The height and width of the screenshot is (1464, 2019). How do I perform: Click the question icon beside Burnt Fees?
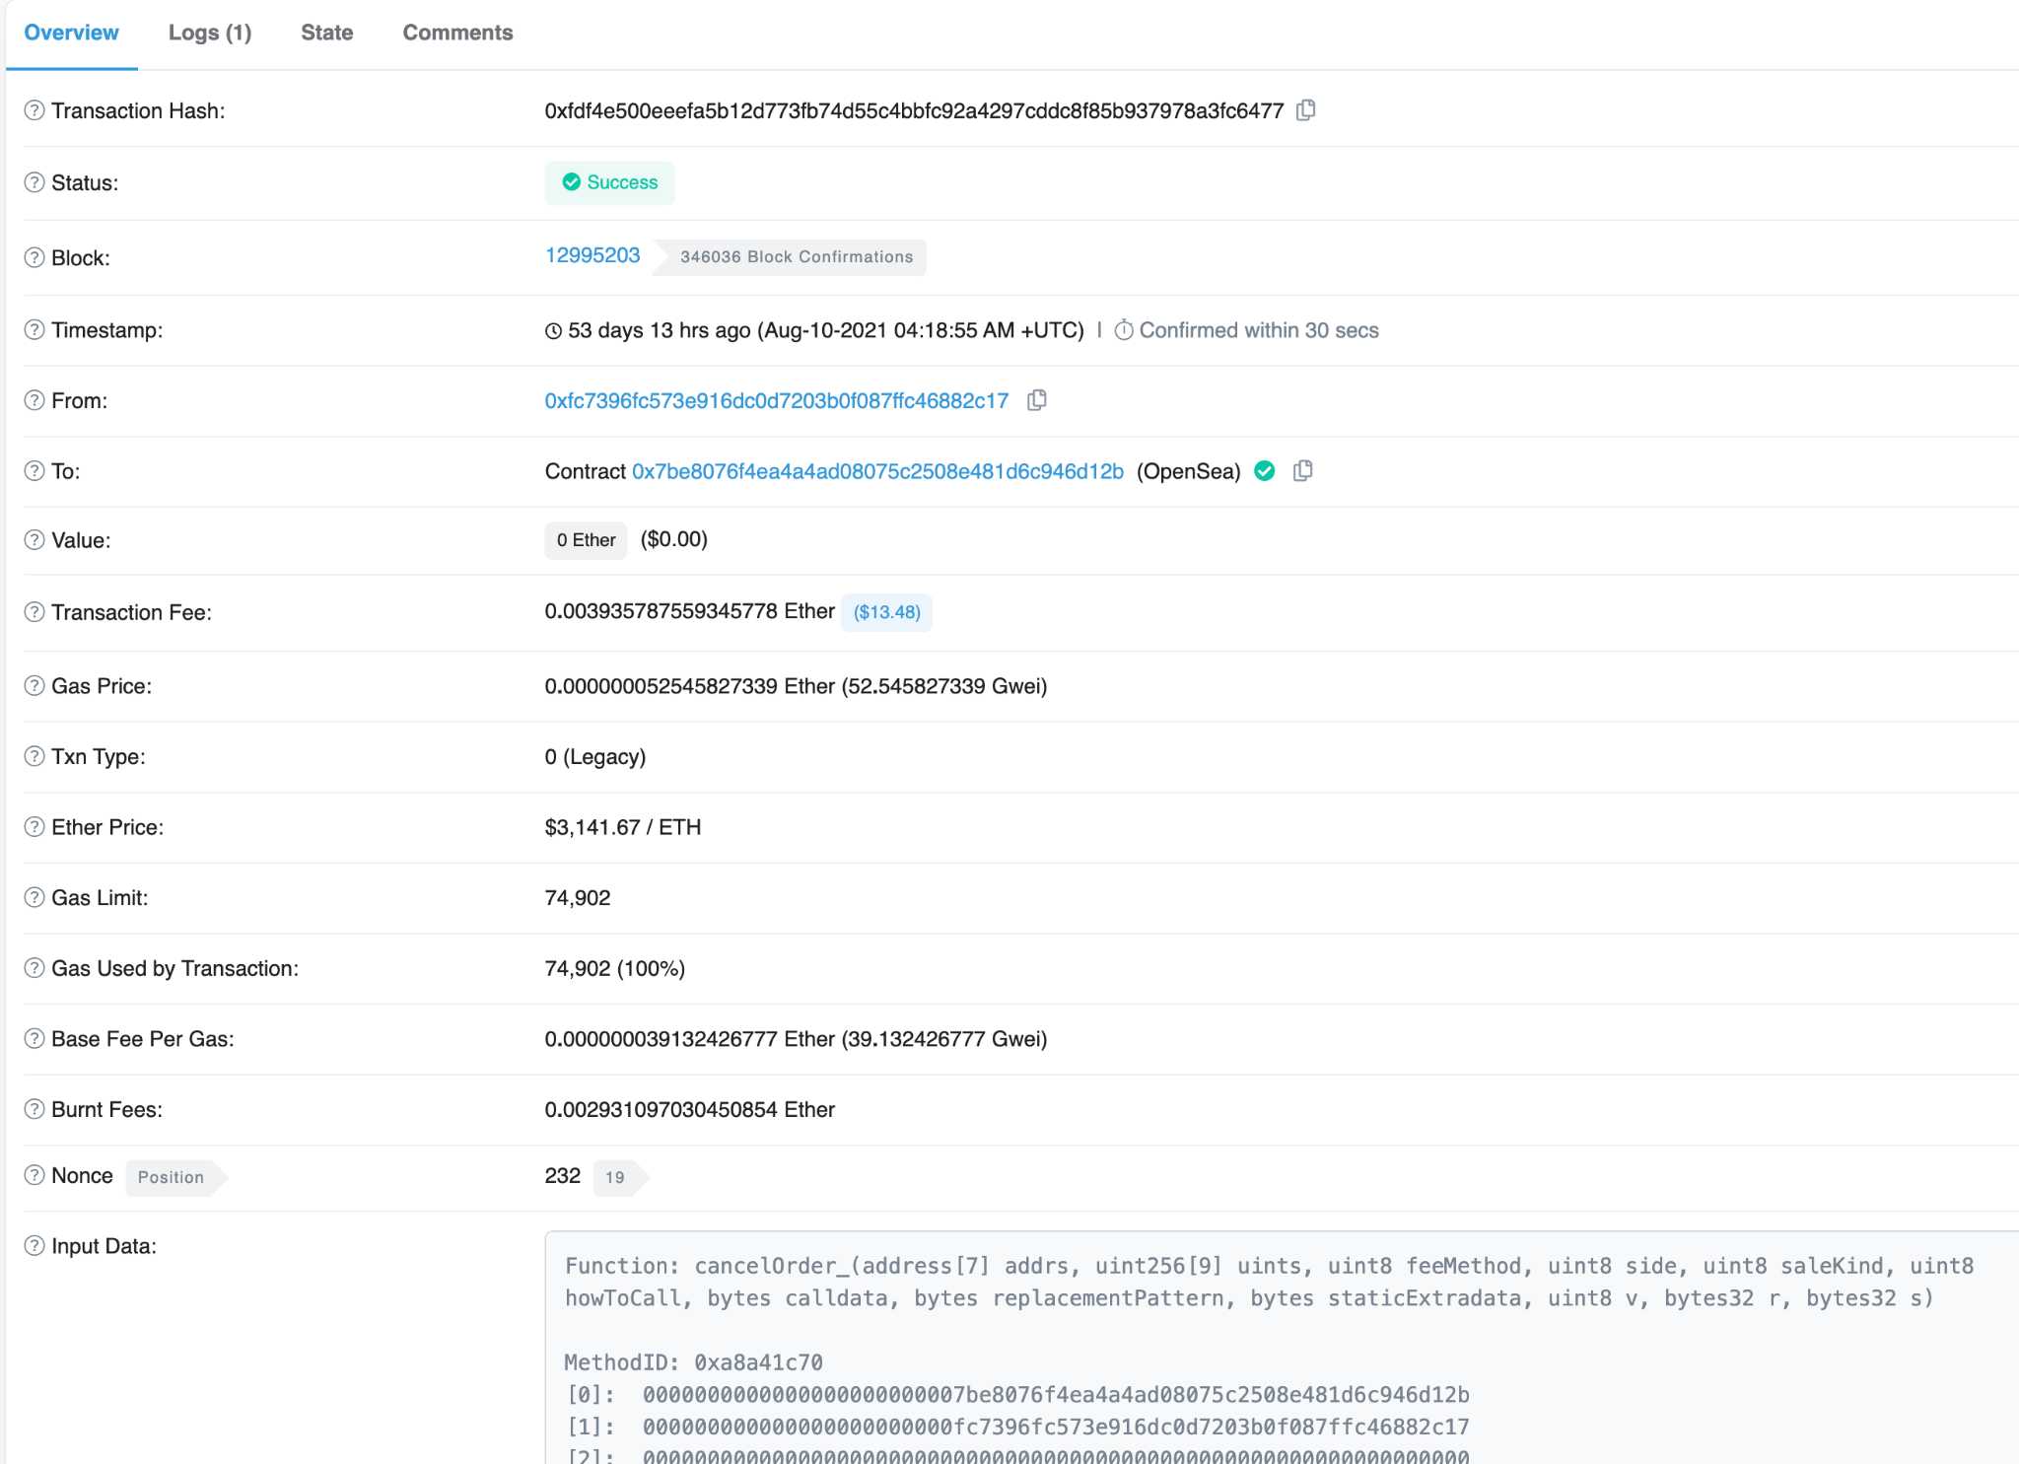click(35, 1109)
